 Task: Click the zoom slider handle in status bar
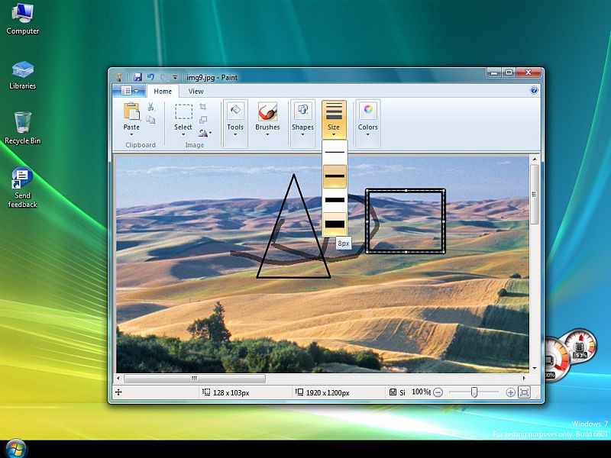(x=474, y=392)
